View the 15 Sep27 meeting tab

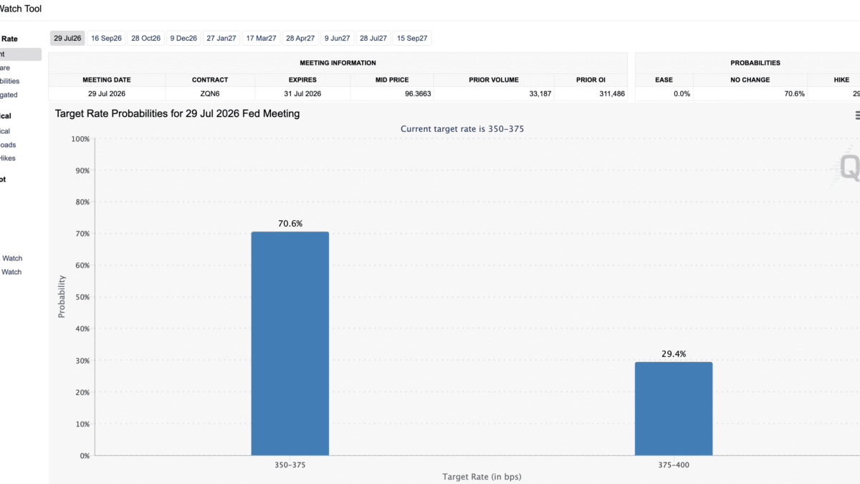(x=412, y=38)
